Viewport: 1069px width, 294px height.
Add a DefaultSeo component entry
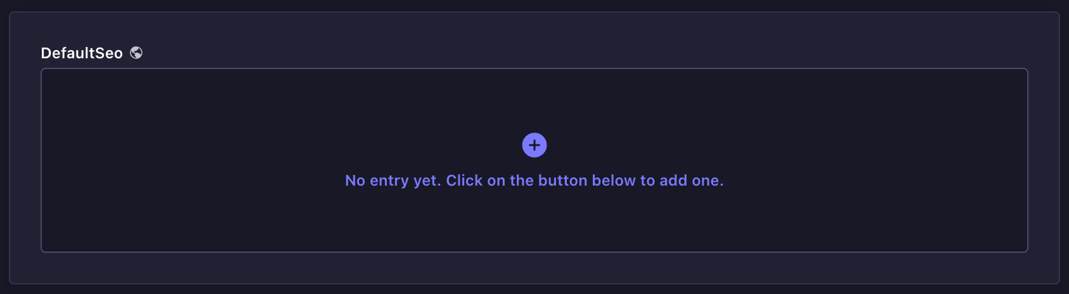(534, 145)
